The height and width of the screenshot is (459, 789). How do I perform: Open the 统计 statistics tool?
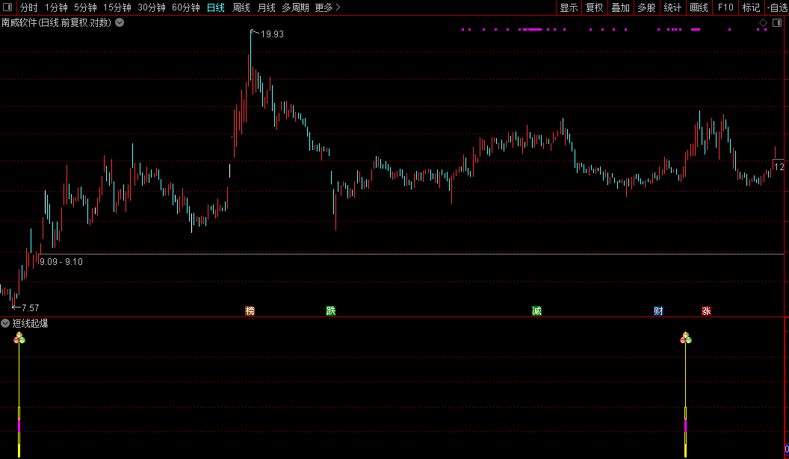coord(672,7)
